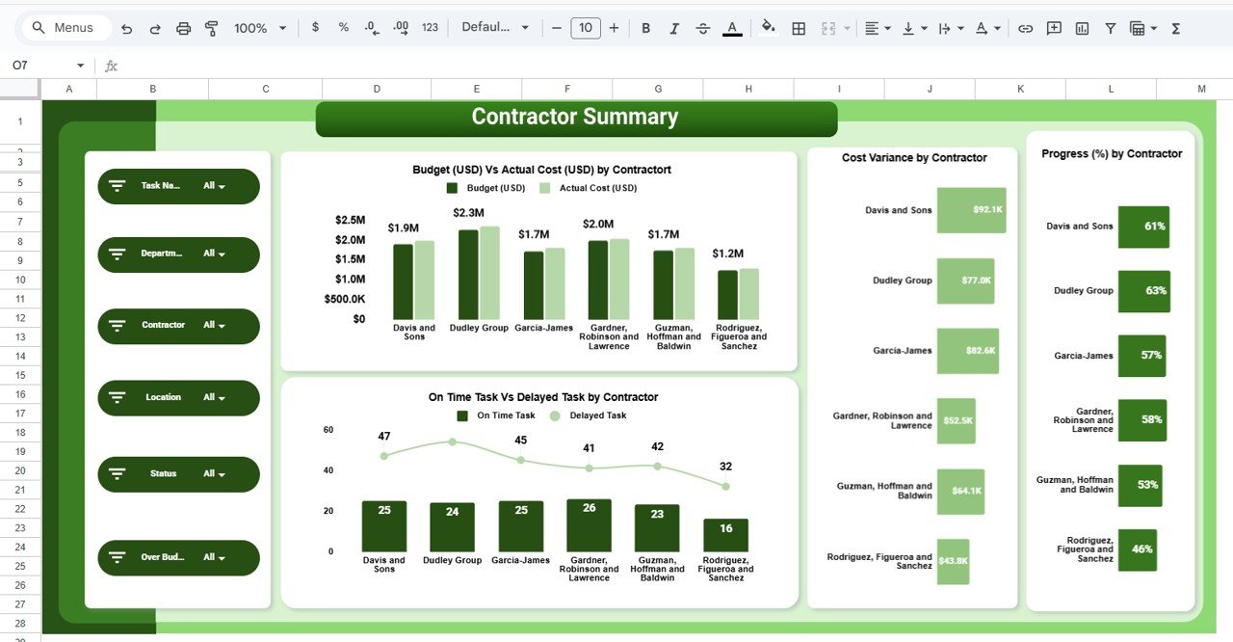Screen dimensions: 1233x642
Task: Insert a comment
Action: coord(1053,28)
